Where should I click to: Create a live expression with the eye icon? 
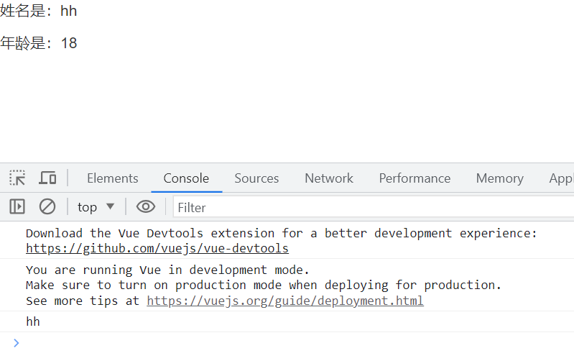tap(146, 207)
